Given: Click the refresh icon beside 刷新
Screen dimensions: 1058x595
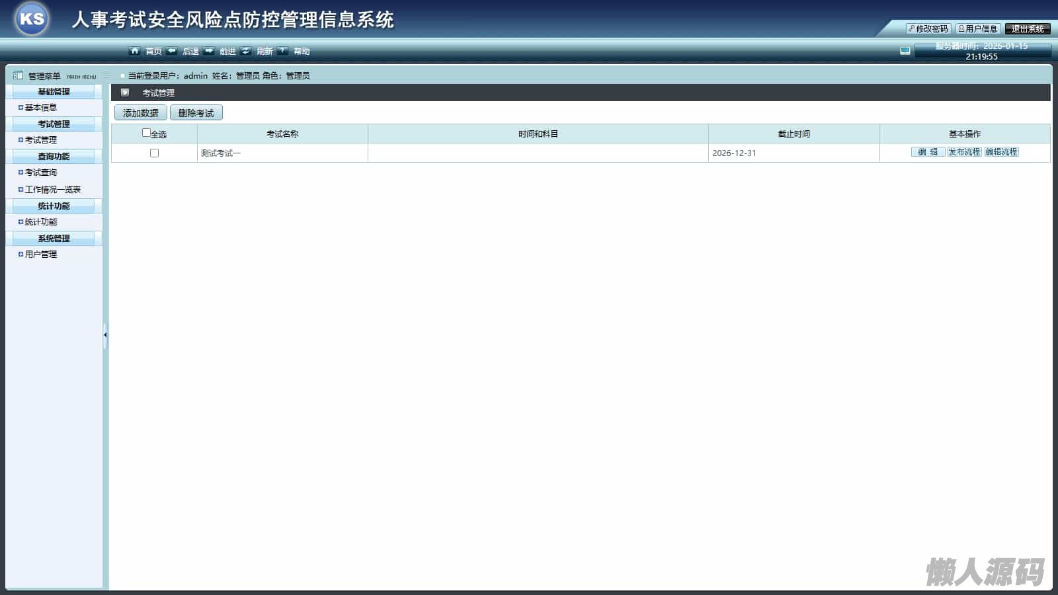Looking at the screenshot, I should coord(246,51).
